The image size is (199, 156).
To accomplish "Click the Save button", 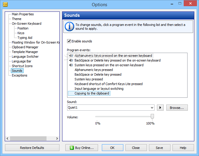I will pos(160,148).
